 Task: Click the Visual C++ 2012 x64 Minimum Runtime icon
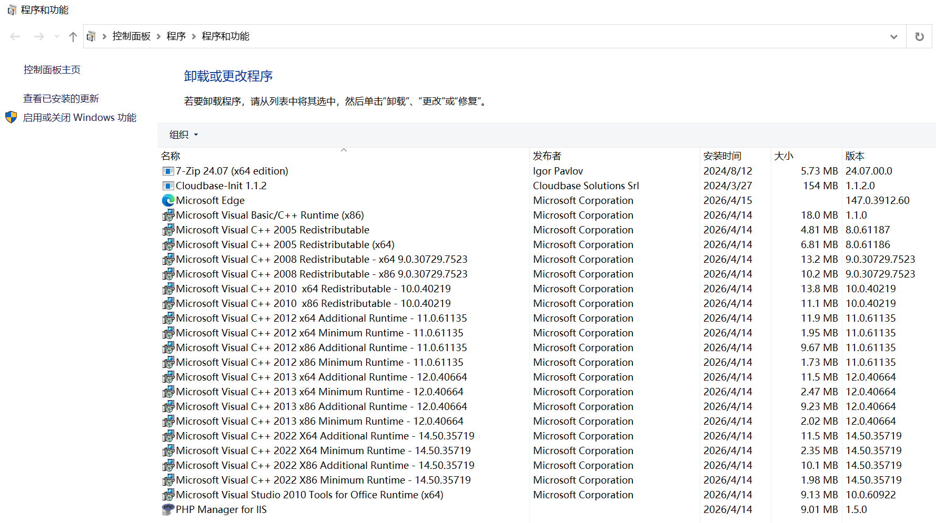[x=168, y=333]
